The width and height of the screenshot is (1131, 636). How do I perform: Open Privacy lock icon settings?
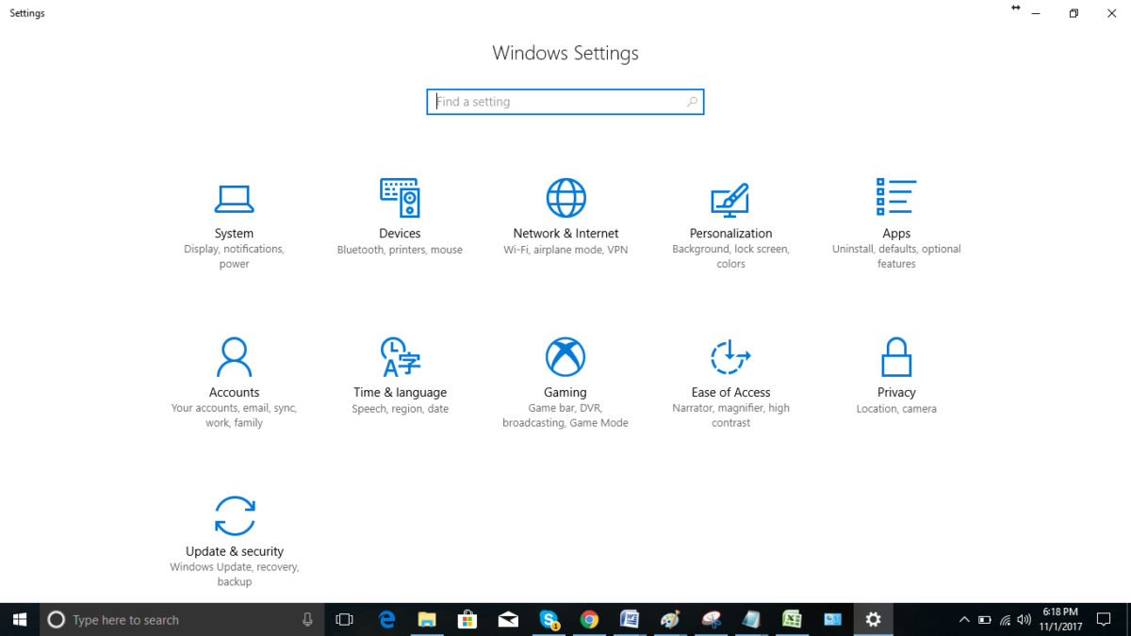[895, 358]
